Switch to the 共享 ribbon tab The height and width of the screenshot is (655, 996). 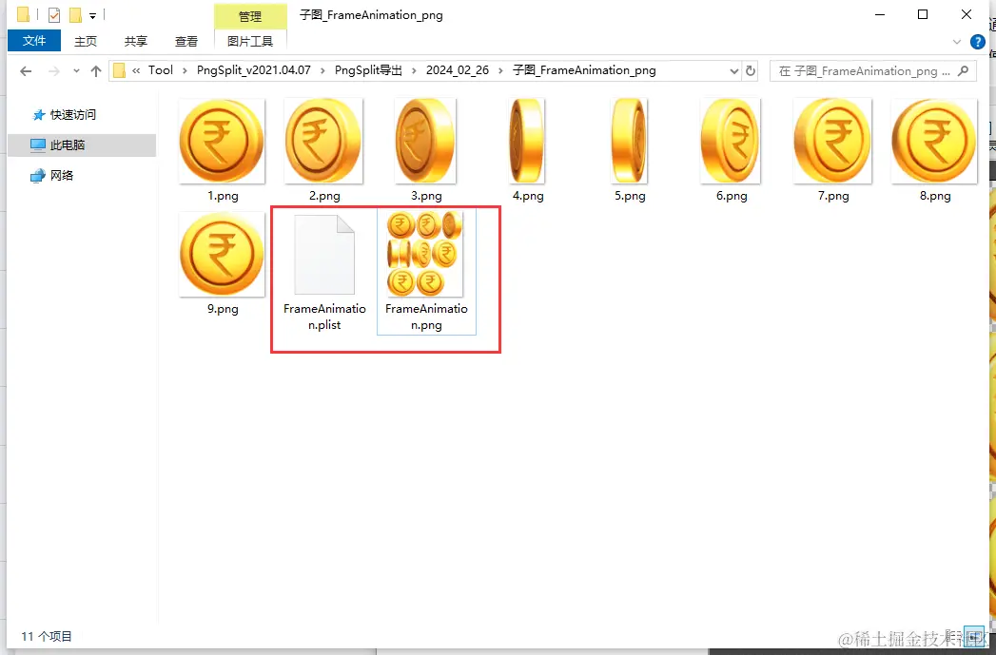pos(136,41)
